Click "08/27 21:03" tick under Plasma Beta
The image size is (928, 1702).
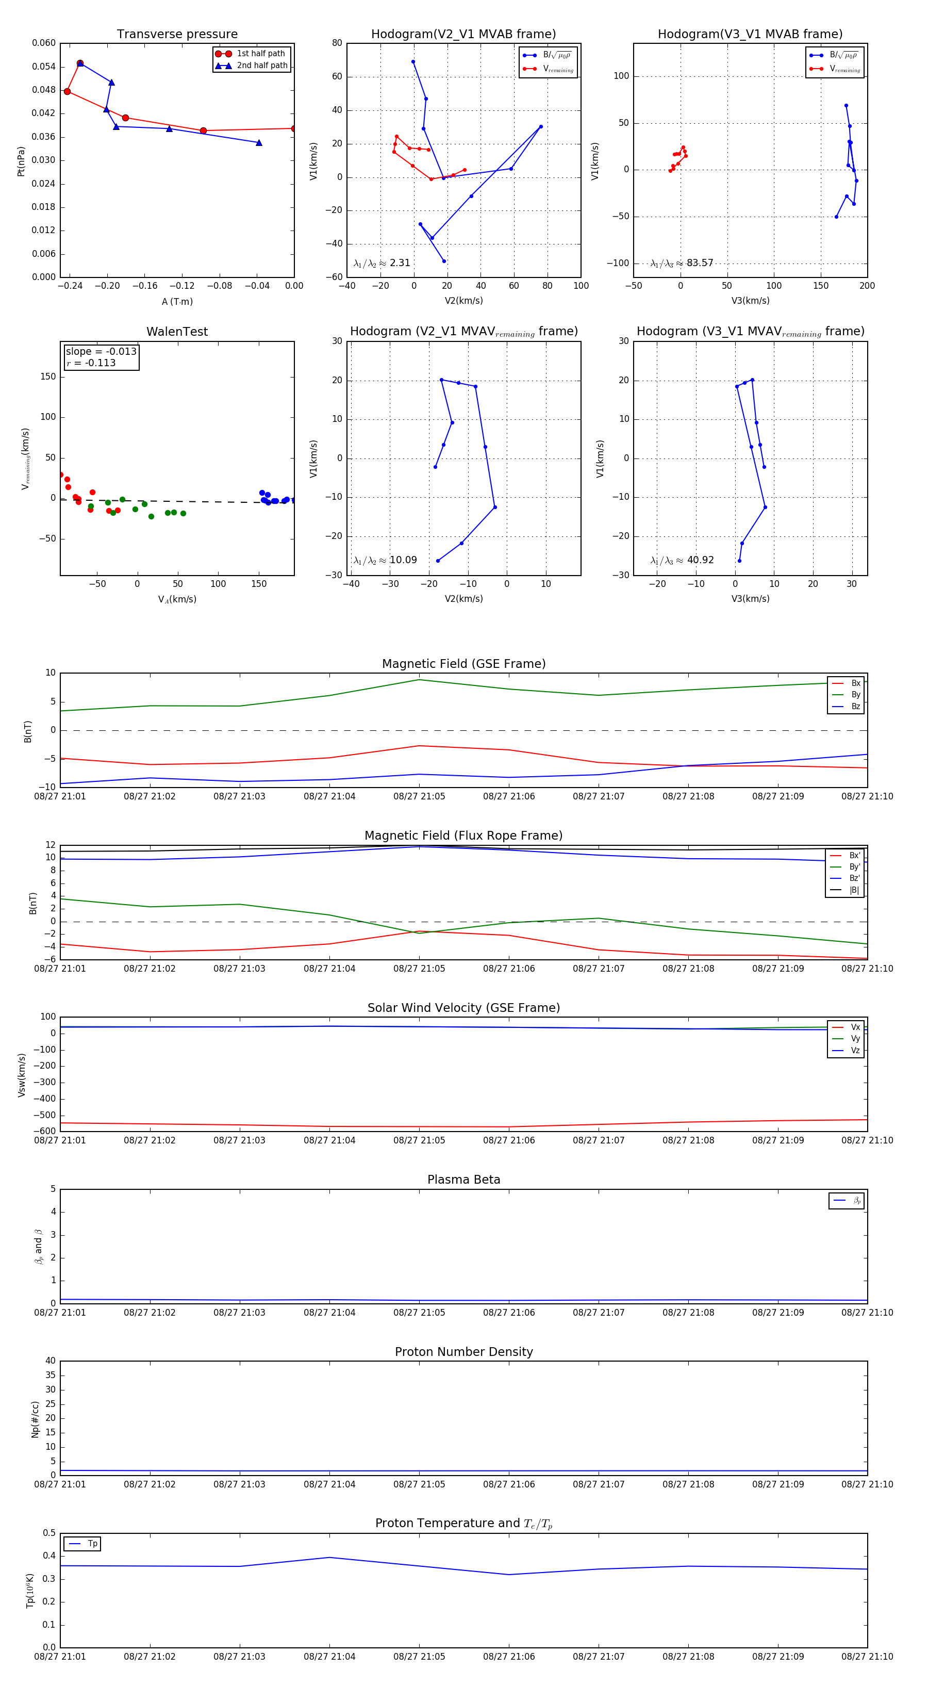click(239, 1313)
